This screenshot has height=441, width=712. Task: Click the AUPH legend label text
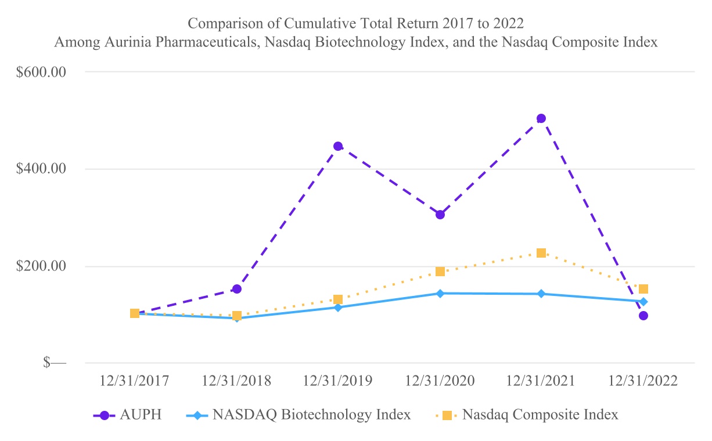pyautogui.click(x=140, y=415)
